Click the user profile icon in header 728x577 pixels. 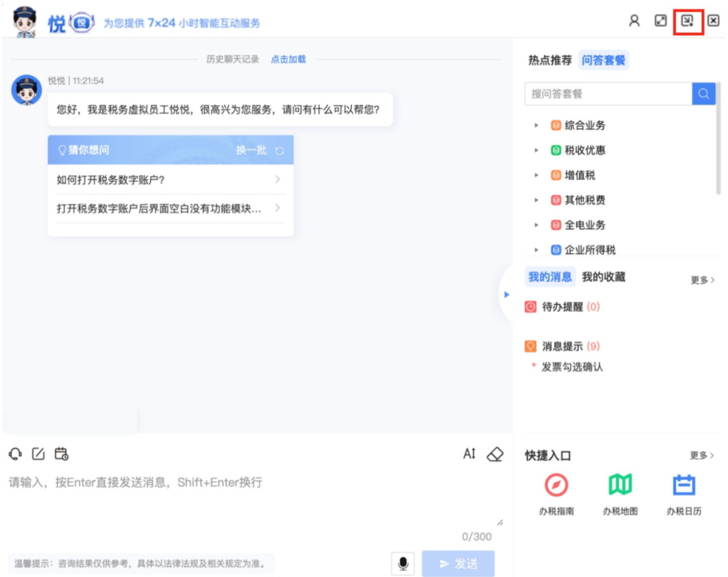tap(634, 21)
